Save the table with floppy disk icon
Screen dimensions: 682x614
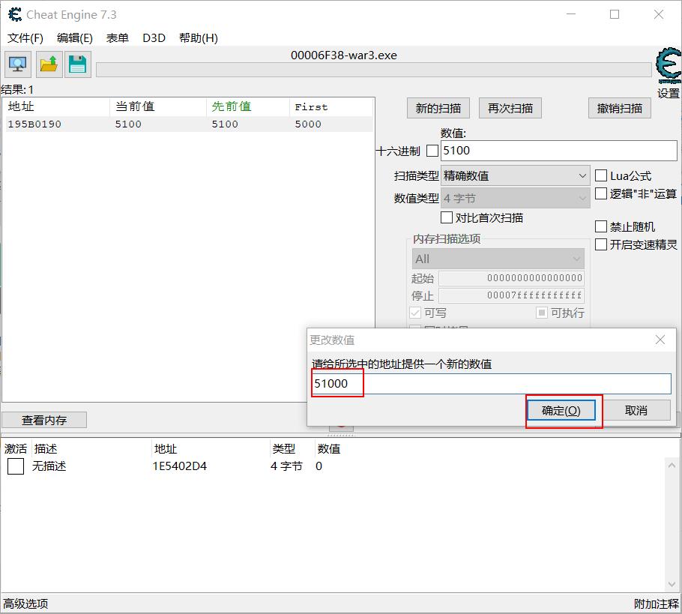click(x=77, y=64)
